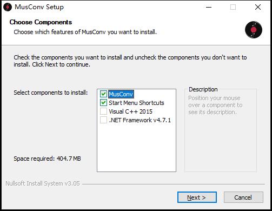
Task: Select the Start Menu Shortcuts label
Action: 136,103
